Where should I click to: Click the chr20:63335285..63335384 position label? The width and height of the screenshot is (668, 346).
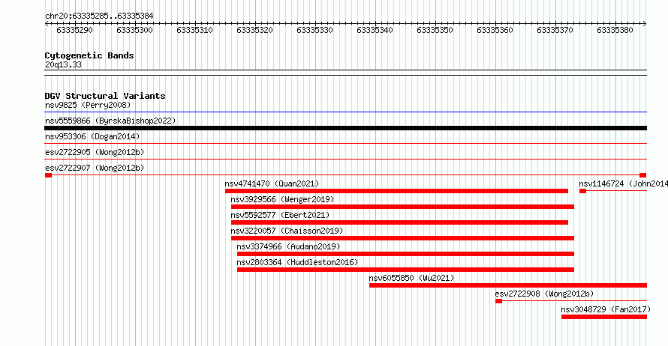tap(99, 16)
